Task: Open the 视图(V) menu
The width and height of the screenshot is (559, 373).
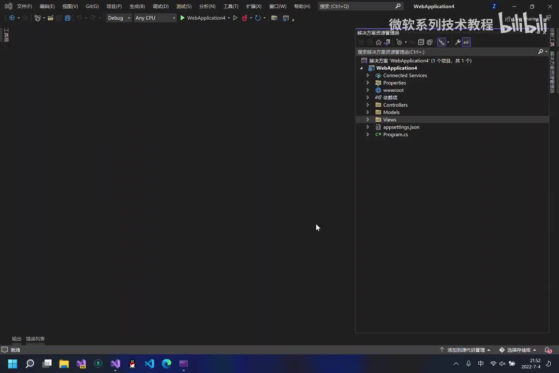Action: pos(70,6)
